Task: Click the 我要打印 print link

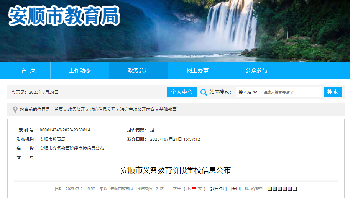Action: 218,189
